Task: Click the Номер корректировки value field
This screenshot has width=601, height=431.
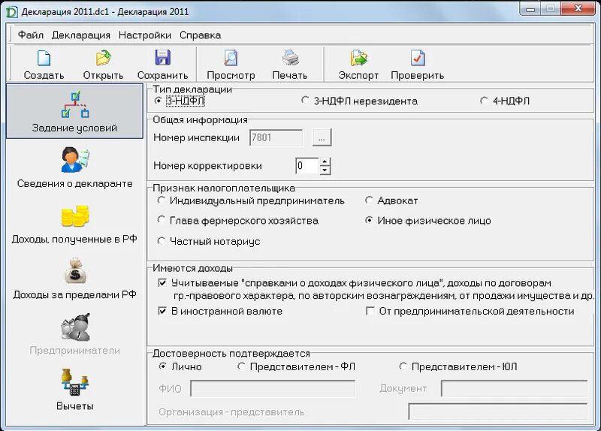Action: click(x=307, y=166)
